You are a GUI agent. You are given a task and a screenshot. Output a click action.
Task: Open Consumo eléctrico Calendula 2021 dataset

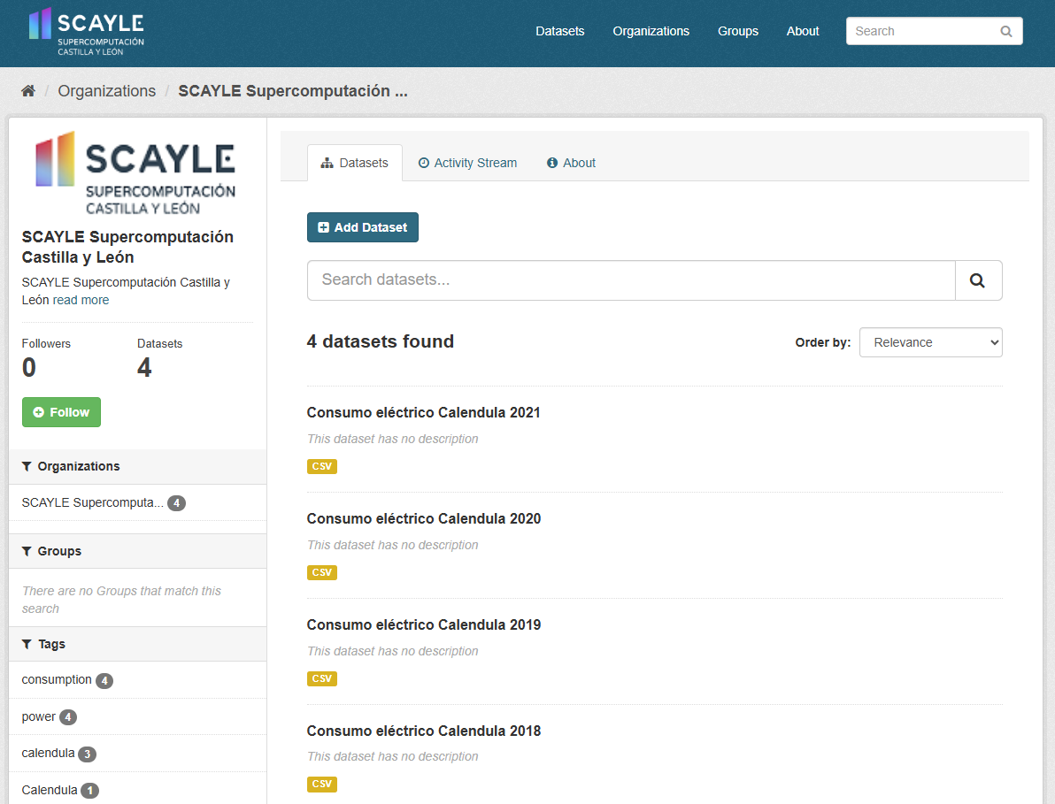424,413
